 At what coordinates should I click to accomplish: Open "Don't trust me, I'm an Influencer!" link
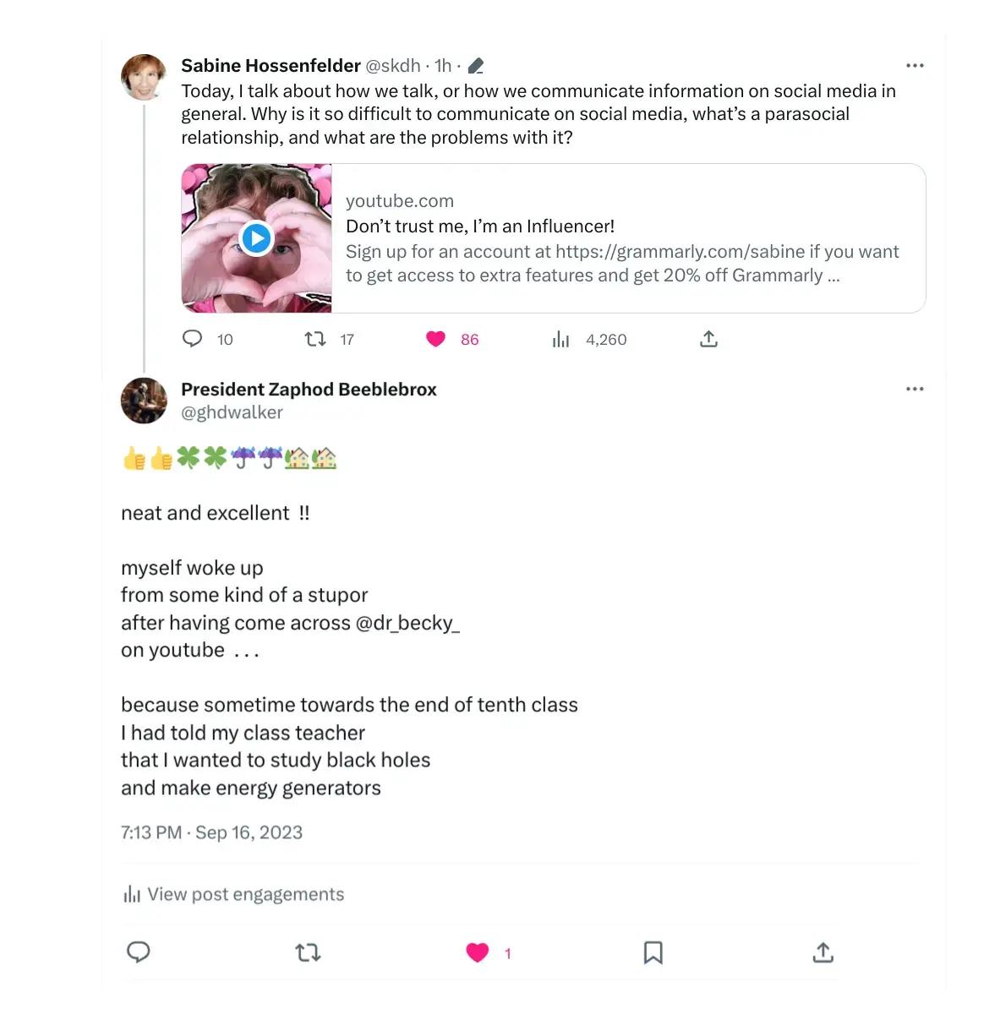[x=480, y=226]
